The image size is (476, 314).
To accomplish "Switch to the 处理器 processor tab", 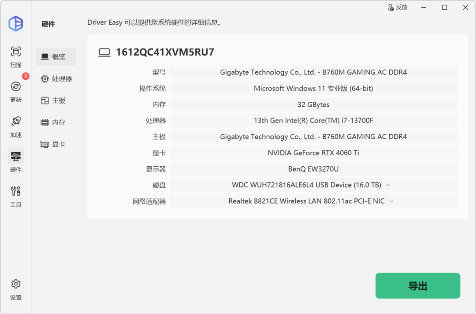I will pos(56,78).
